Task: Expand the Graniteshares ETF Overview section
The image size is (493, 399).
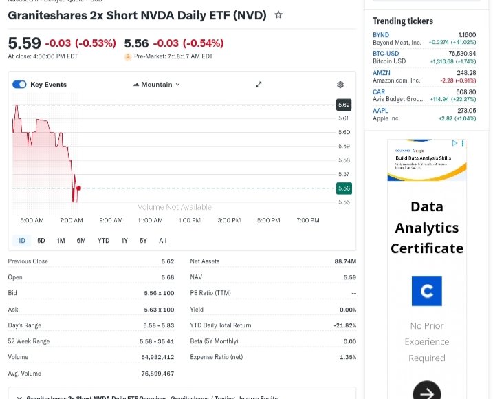Action: pos(19,397)
